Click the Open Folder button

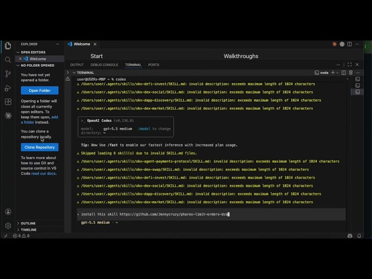[x=40, y=91]
